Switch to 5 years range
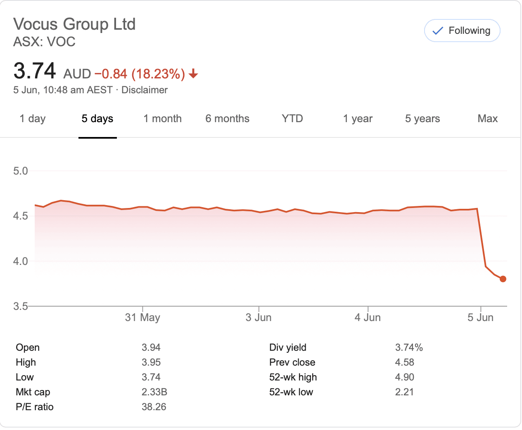This screenshot has width=522, height=430. coord(422,119)
